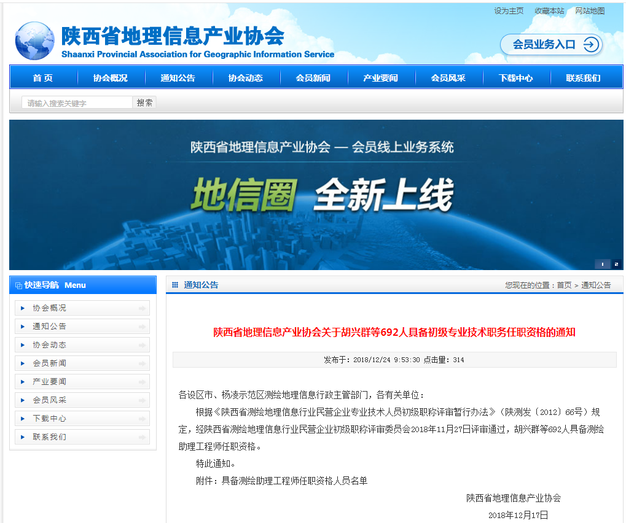
Task: Click the globe logo of the association
Action: [35, 41]
